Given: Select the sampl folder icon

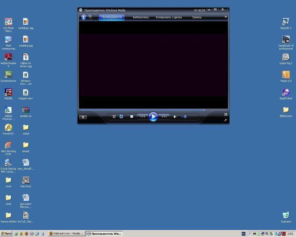Looking at the screenshot, I should [26, 129].
